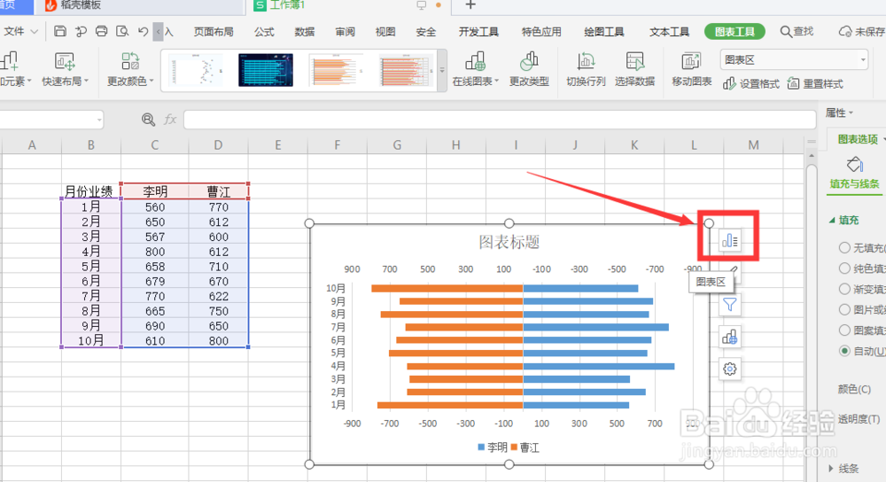
Task: Click the formula bar input field
Action: pos(500,120)
